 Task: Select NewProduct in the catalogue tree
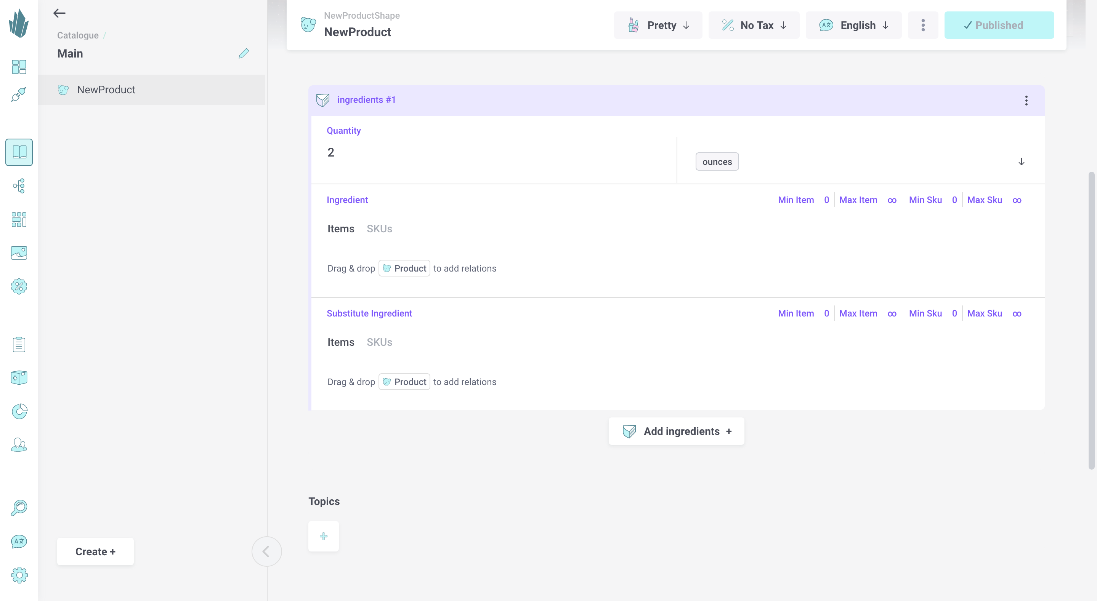click(152, 90)
